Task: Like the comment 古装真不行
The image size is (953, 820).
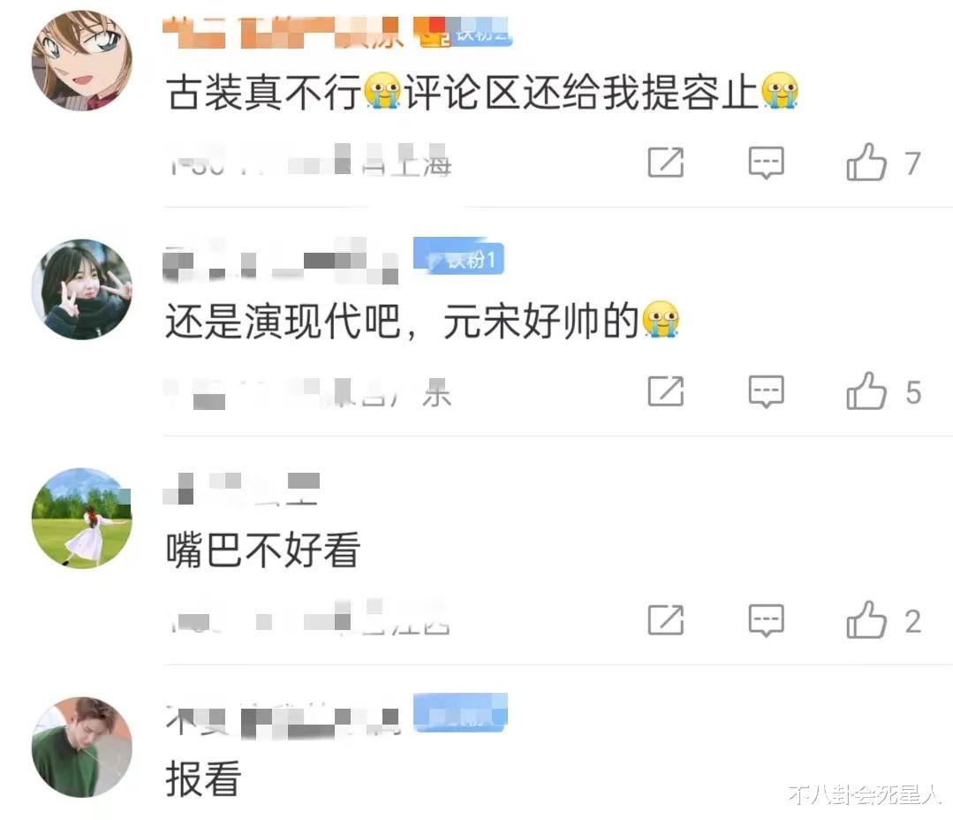Action: tap(882, 163)
